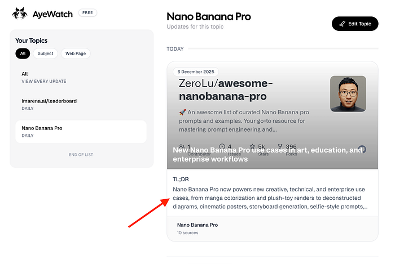Click the FREE plan badge

point(87,12)
